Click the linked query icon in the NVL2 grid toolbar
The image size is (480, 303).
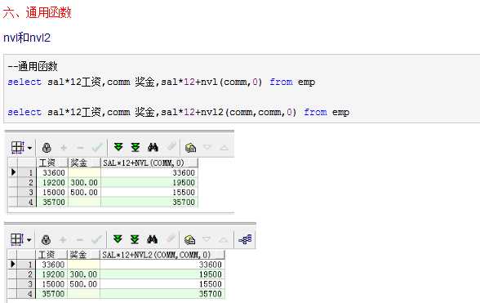[245, 239]
